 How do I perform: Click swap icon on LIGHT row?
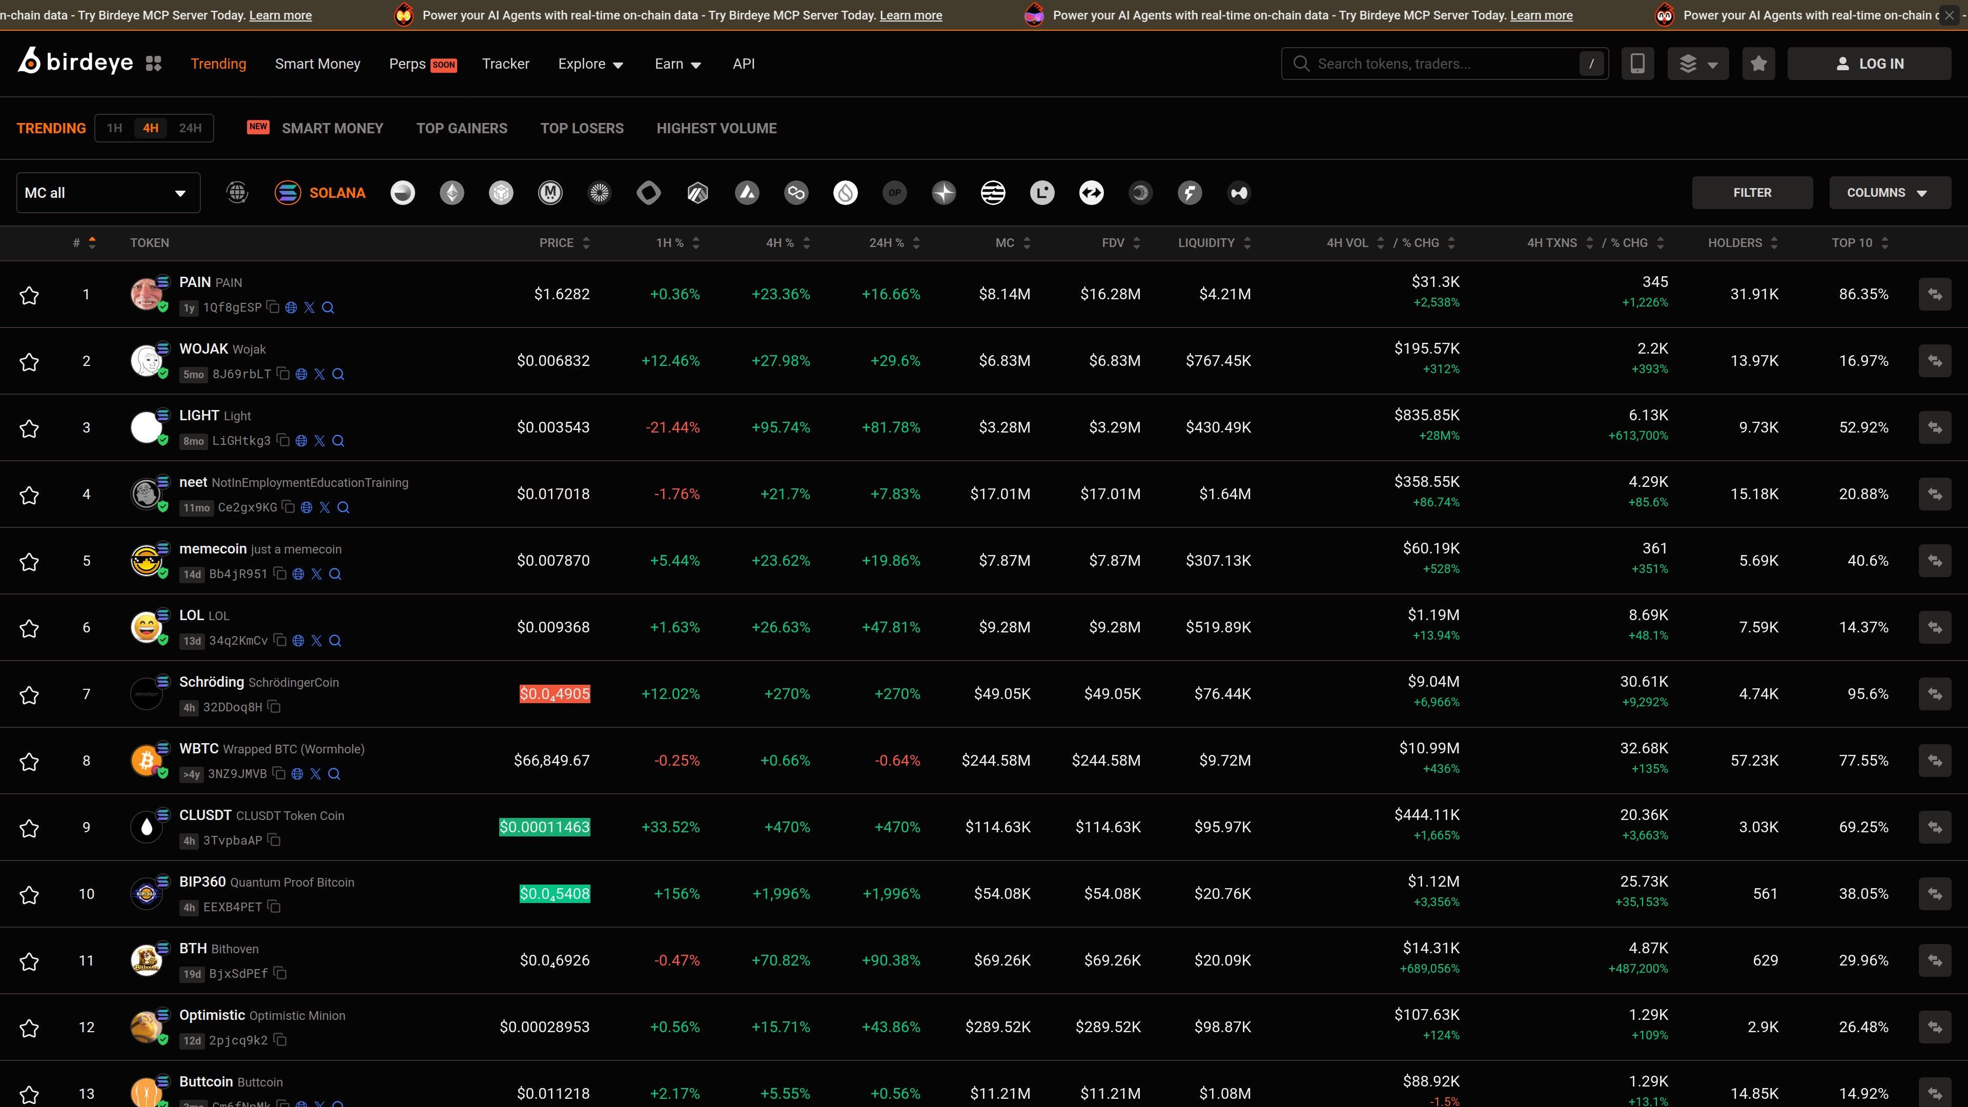coord(1934,427)
